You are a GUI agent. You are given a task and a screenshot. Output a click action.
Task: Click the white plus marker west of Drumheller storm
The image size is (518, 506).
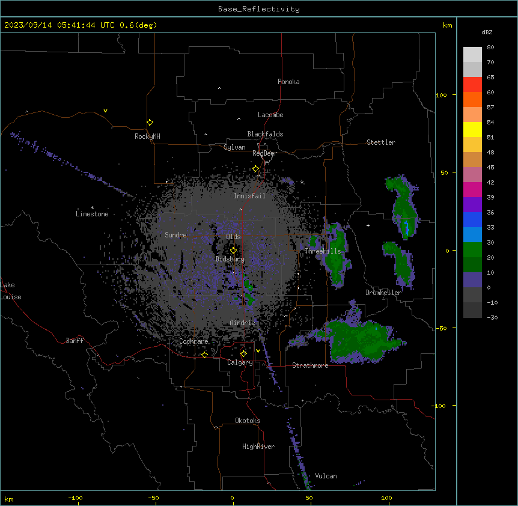tap(368, 225)
